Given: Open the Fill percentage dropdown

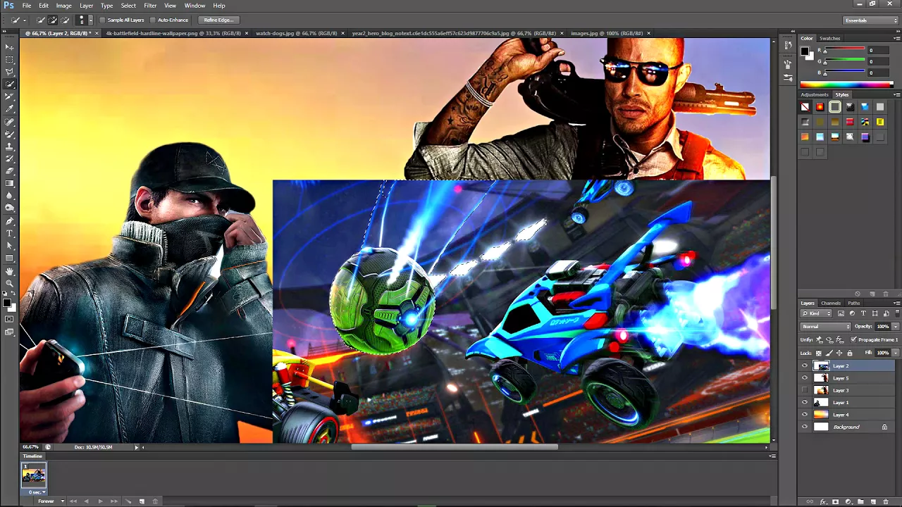Looking at the screenshot, I should coord(896,353).
